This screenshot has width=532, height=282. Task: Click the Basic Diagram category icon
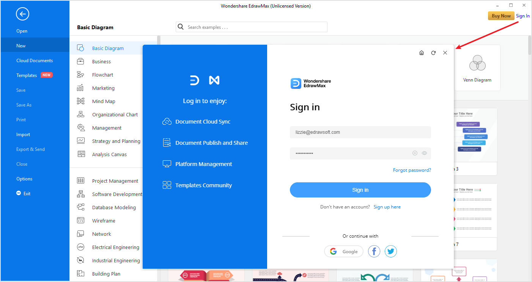[80, 48]
